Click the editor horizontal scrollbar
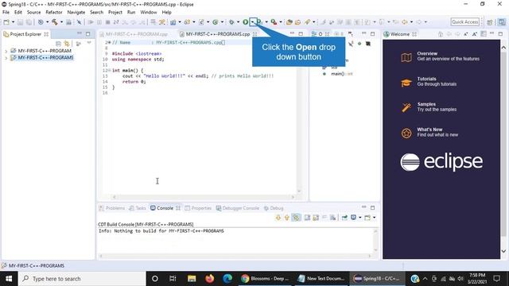 click(204, 197)
